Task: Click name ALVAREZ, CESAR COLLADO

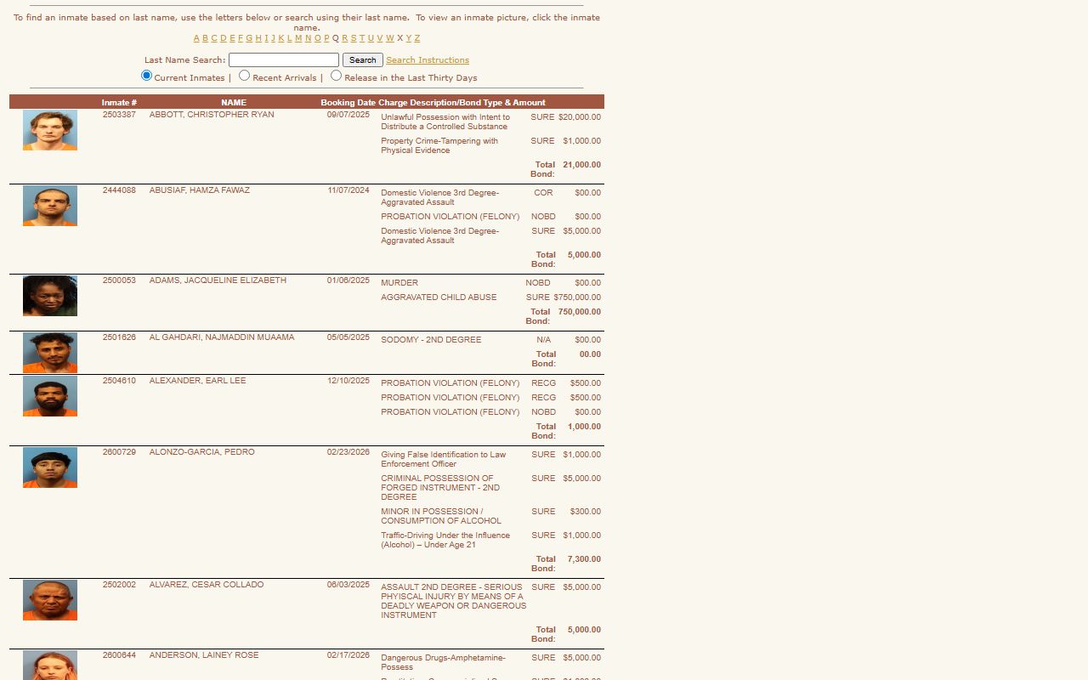Action: tap(207, 585)
